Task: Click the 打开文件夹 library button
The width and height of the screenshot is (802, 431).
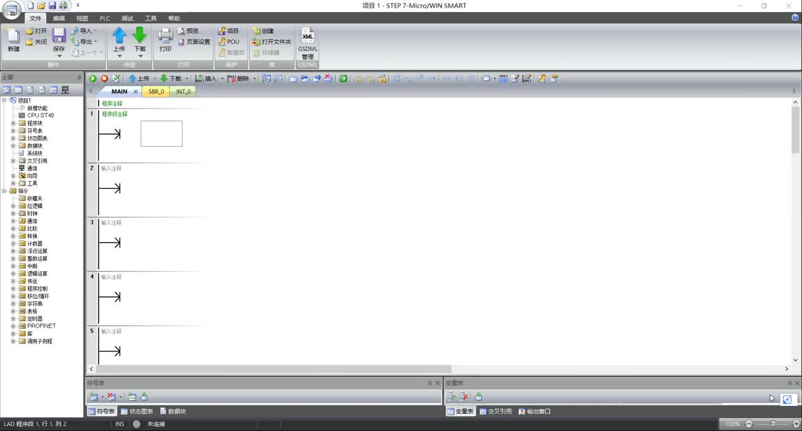Action: (x=271, y=42)
